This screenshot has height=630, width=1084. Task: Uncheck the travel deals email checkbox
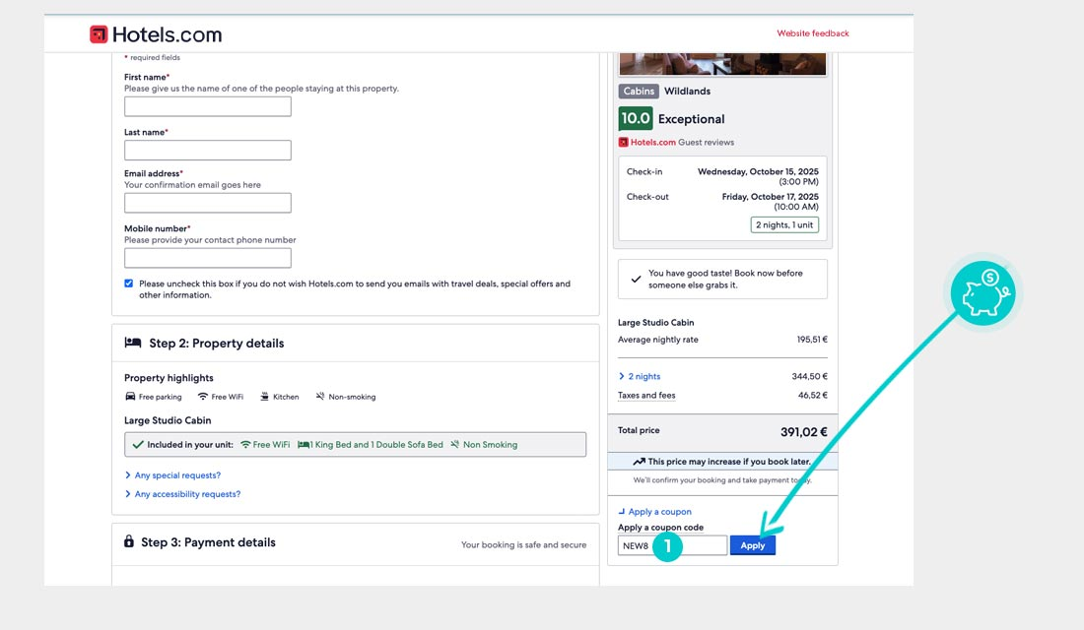[129, 283]
